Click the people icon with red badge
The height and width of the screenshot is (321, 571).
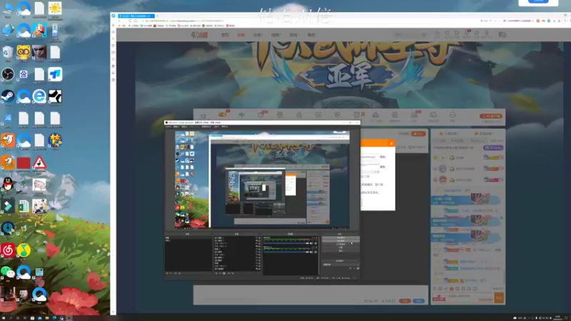414,115
